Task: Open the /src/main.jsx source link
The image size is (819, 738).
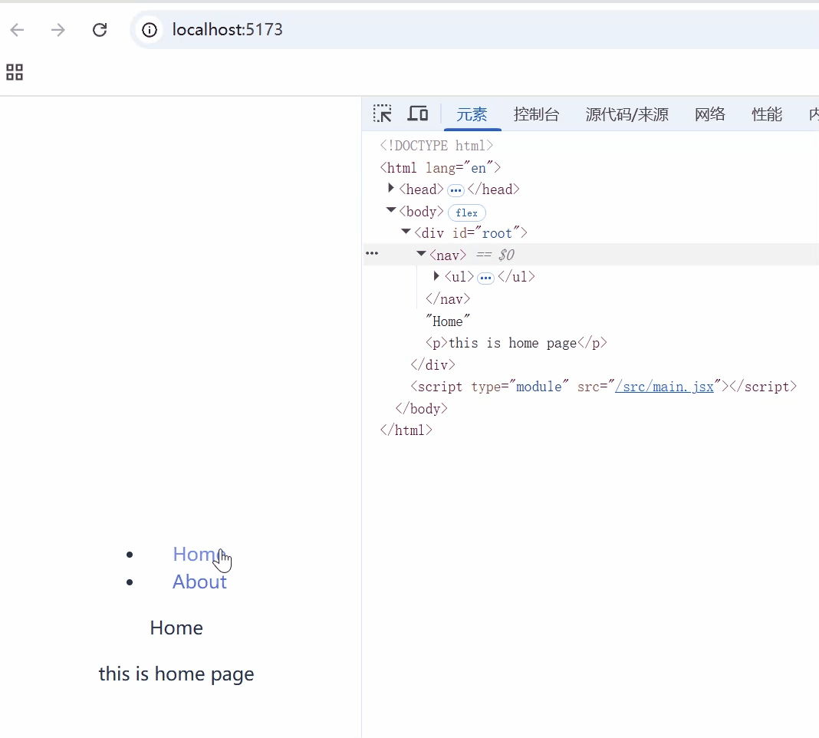Action: [664, 387]
